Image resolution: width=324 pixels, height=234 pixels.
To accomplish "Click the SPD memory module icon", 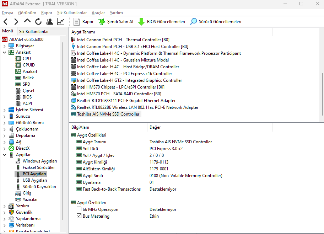I will pos(18,84).
